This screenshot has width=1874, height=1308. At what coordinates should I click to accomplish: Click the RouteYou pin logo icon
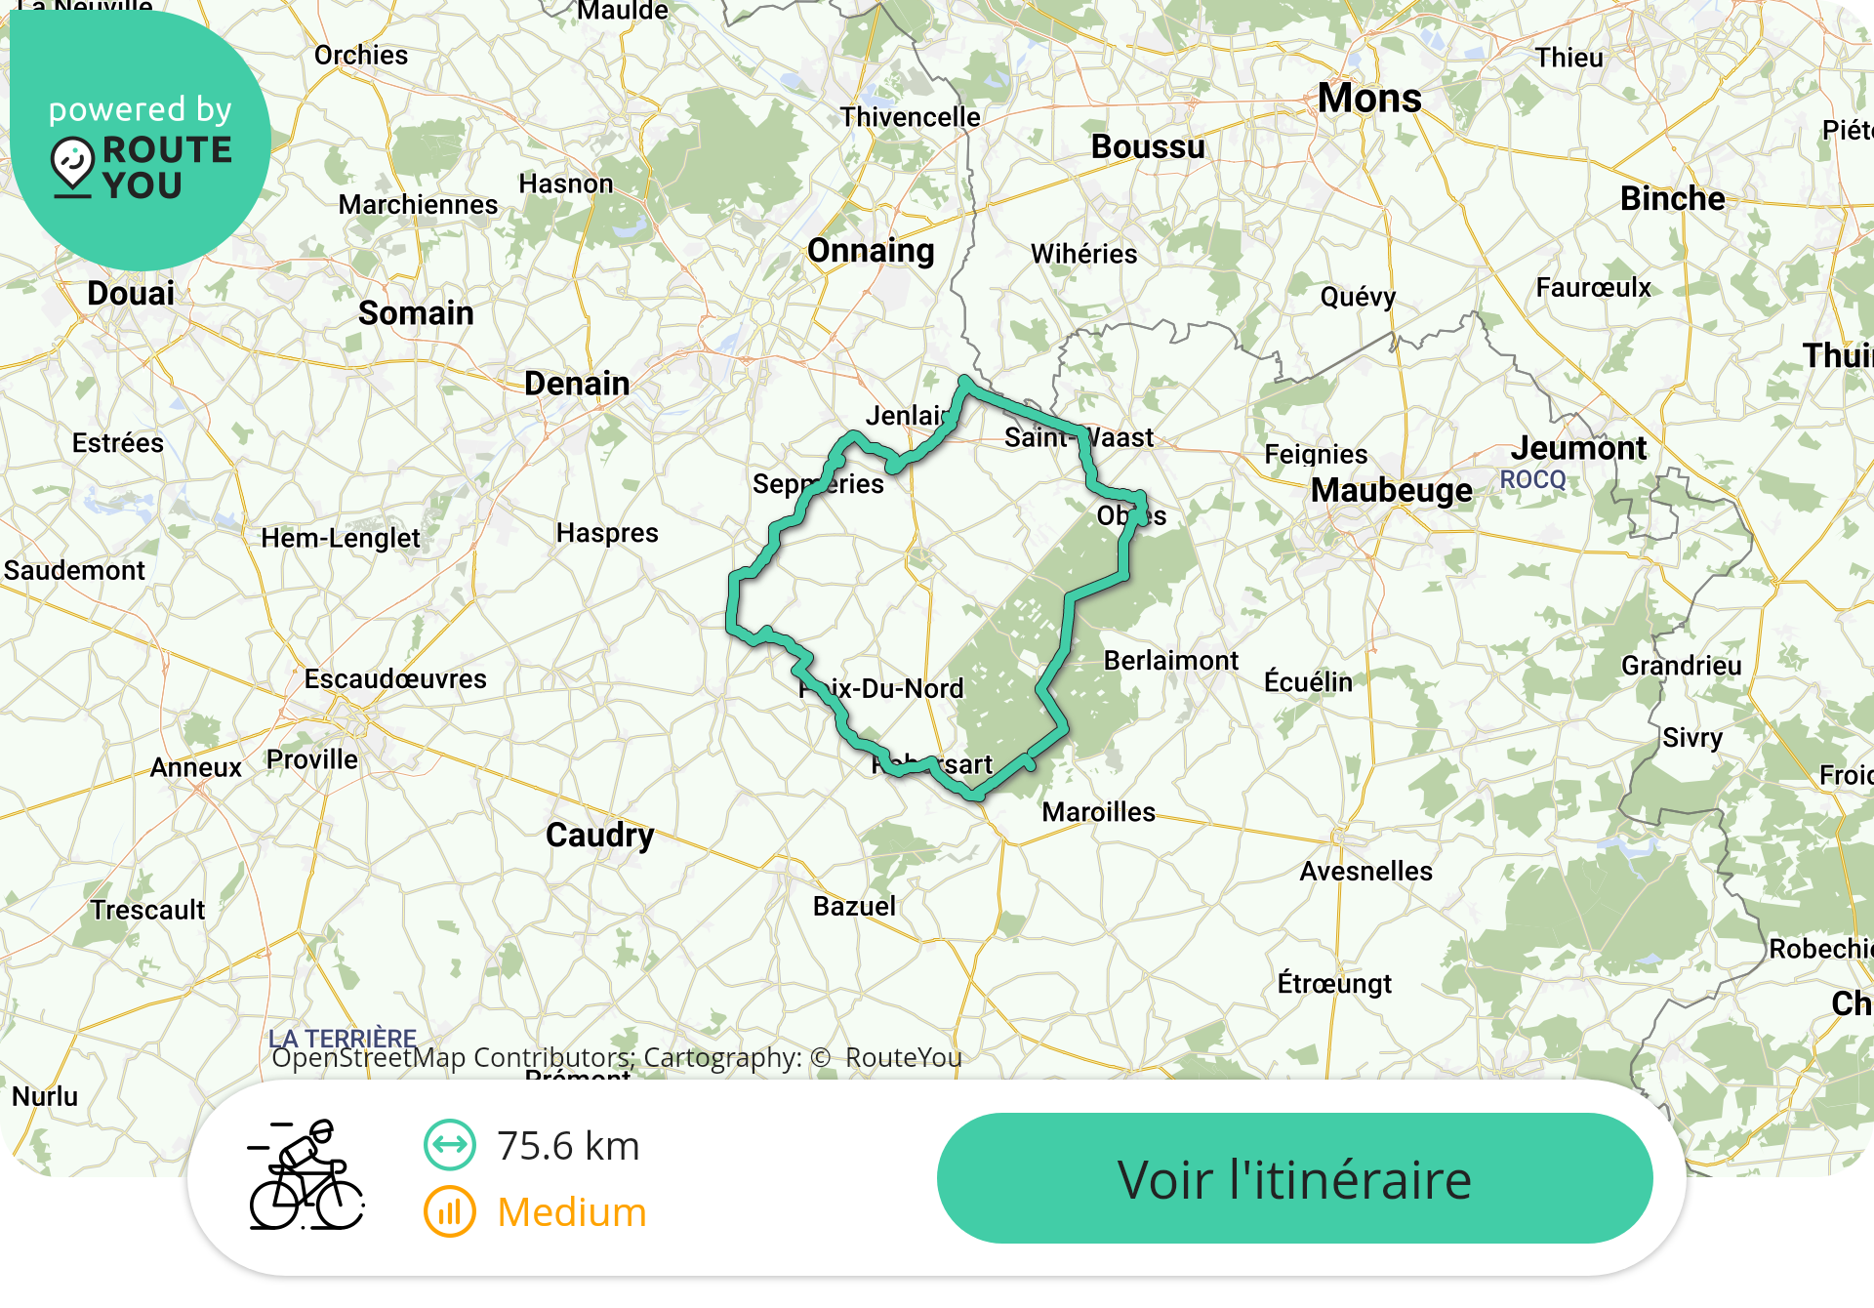click(72, 167)
